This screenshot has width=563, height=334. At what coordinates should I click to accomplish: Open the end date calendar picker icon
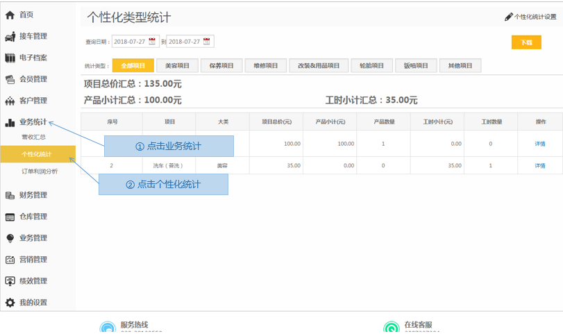click(x=208, y=42)
